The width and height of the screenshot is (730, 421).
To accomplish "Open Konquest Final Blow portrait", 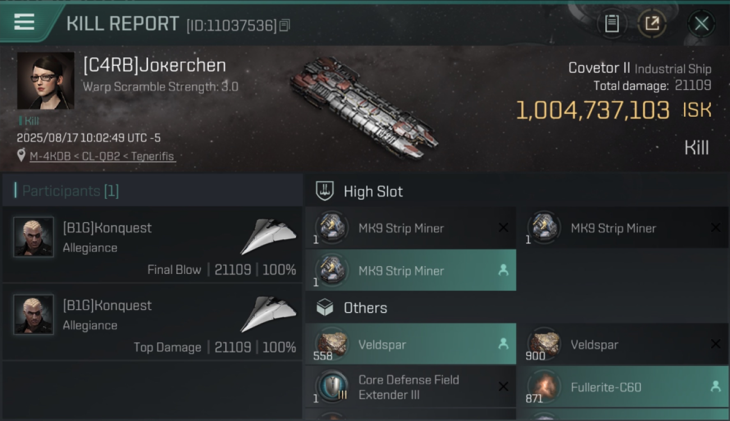I will [x=34, y=237].
